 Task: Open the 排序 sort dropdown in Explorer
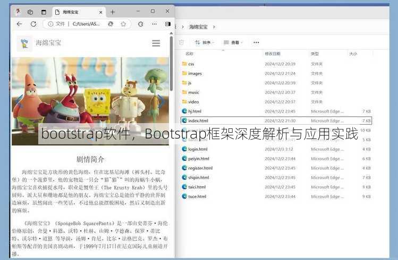205,42
